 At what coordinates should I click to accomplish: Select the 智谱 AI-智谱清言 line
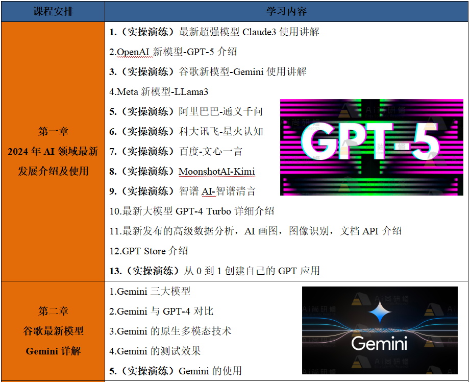tap(182, 191)
